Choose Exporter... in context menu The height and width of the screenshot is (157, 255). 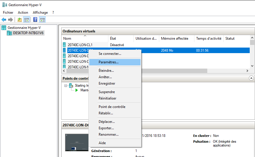point(115,128)
